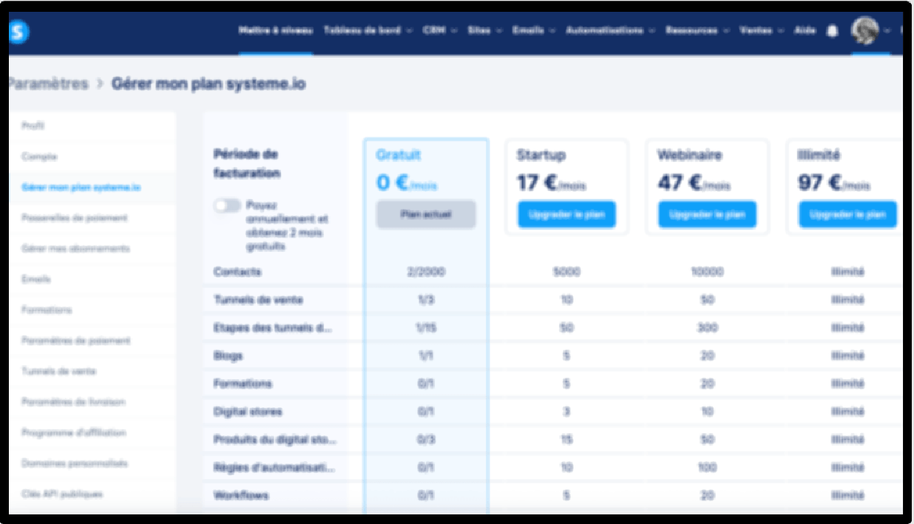The image size is (914, 524).
Task: Upgrade to the Webinaire plan
Action: [707, 215]
